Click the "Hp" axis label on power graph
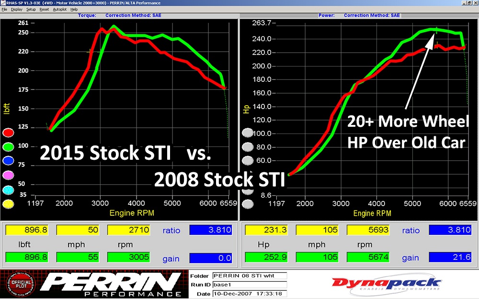 [246, 109]
